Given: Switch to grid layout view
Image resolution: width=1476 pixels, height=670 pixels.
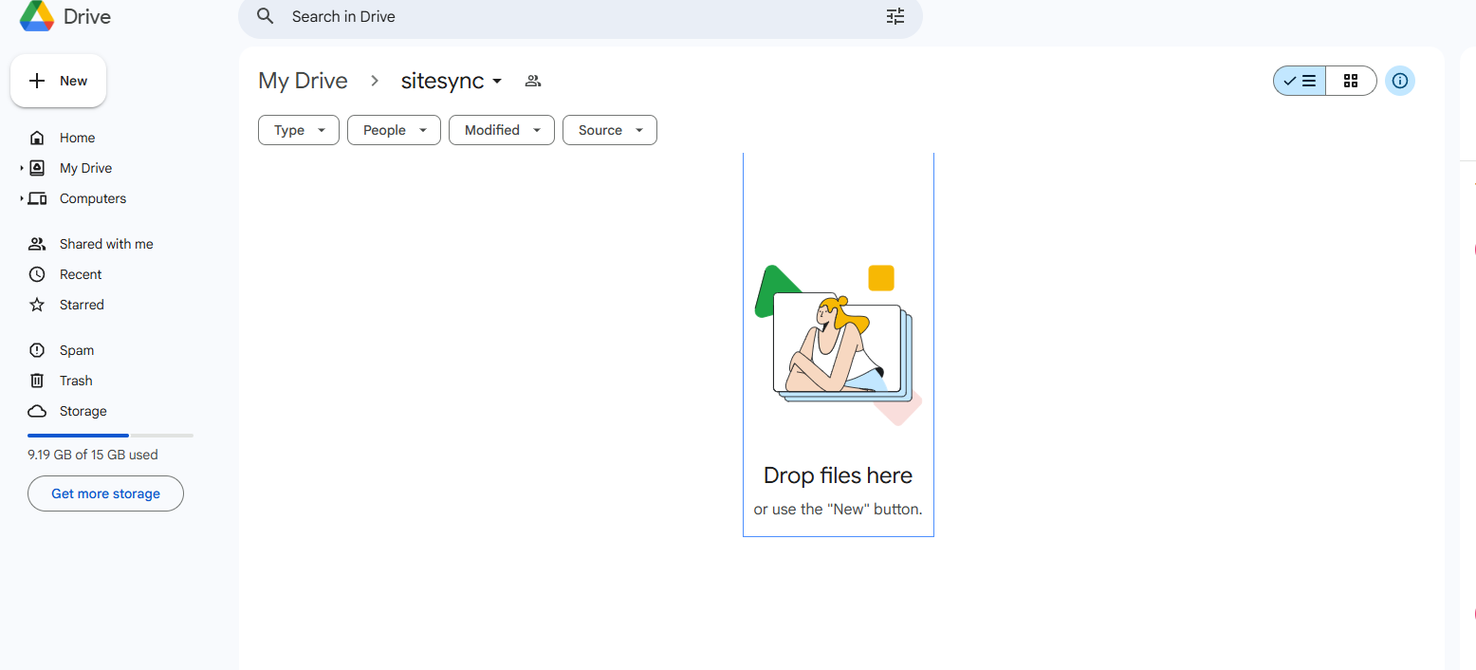Looking at the screenshot, I should click(x=1351, y=81).
